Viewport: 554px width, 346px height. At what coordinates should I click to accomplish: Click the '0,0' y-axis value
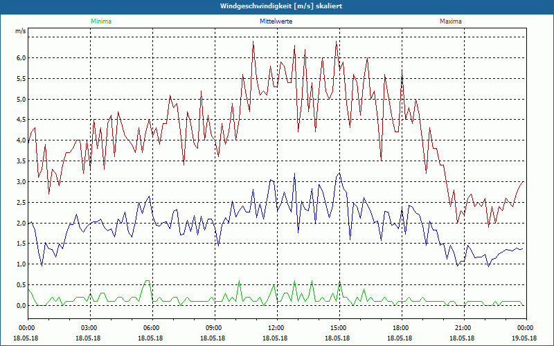[21, 306]
